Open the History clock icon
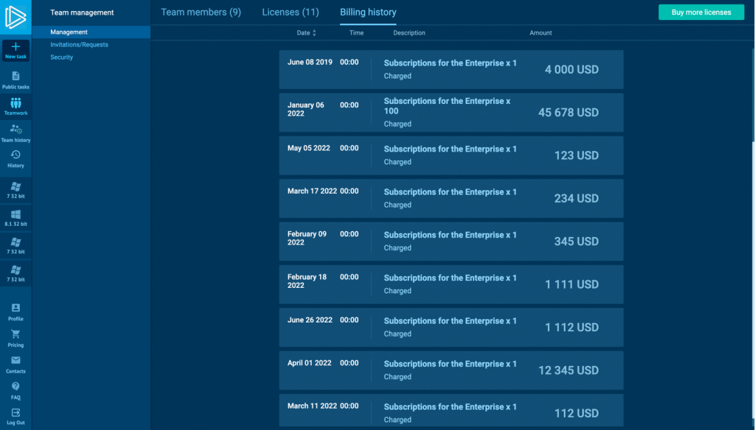Screen dimensions: 755x430 coord(15,158)
